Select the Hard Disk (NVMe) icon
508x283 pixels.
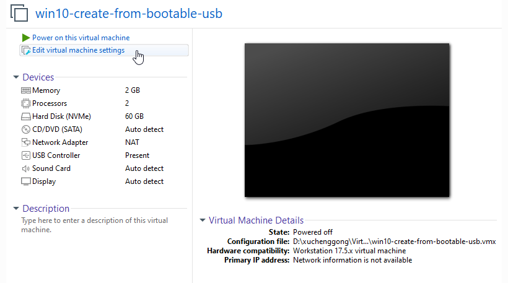click(x=26, y=116)
